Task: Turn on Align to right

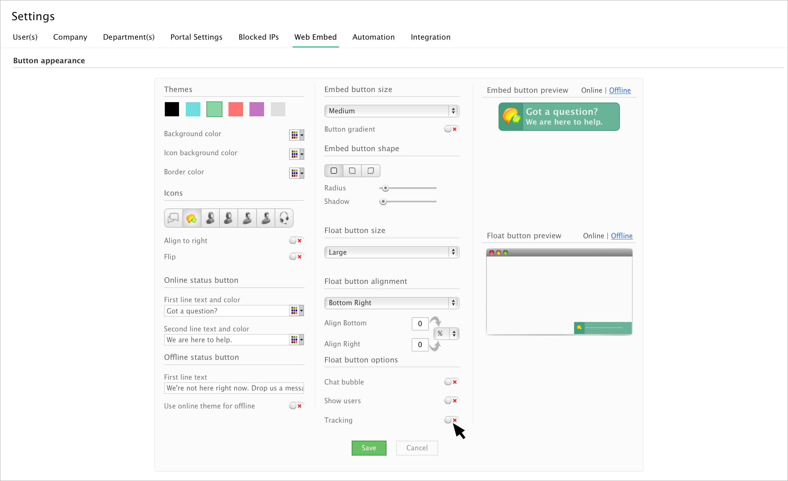Action: coord(296,240)
